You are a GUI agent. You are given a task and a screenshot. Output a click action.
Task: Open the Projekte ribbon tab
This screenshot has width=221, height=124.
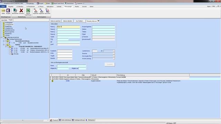pyautogui.click(x=11, y=7)
